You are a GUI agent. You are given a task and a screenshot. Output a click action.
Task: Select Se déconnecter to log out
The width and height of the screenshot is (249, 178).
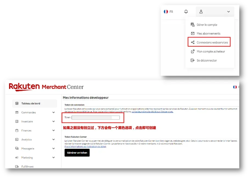click(x=203, y=60)
